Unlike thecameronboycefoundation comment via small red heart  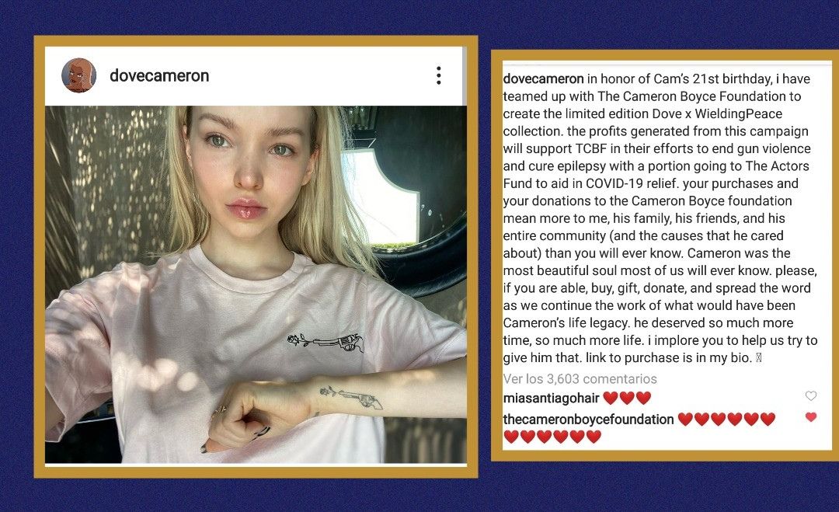[x=810, y=416]
